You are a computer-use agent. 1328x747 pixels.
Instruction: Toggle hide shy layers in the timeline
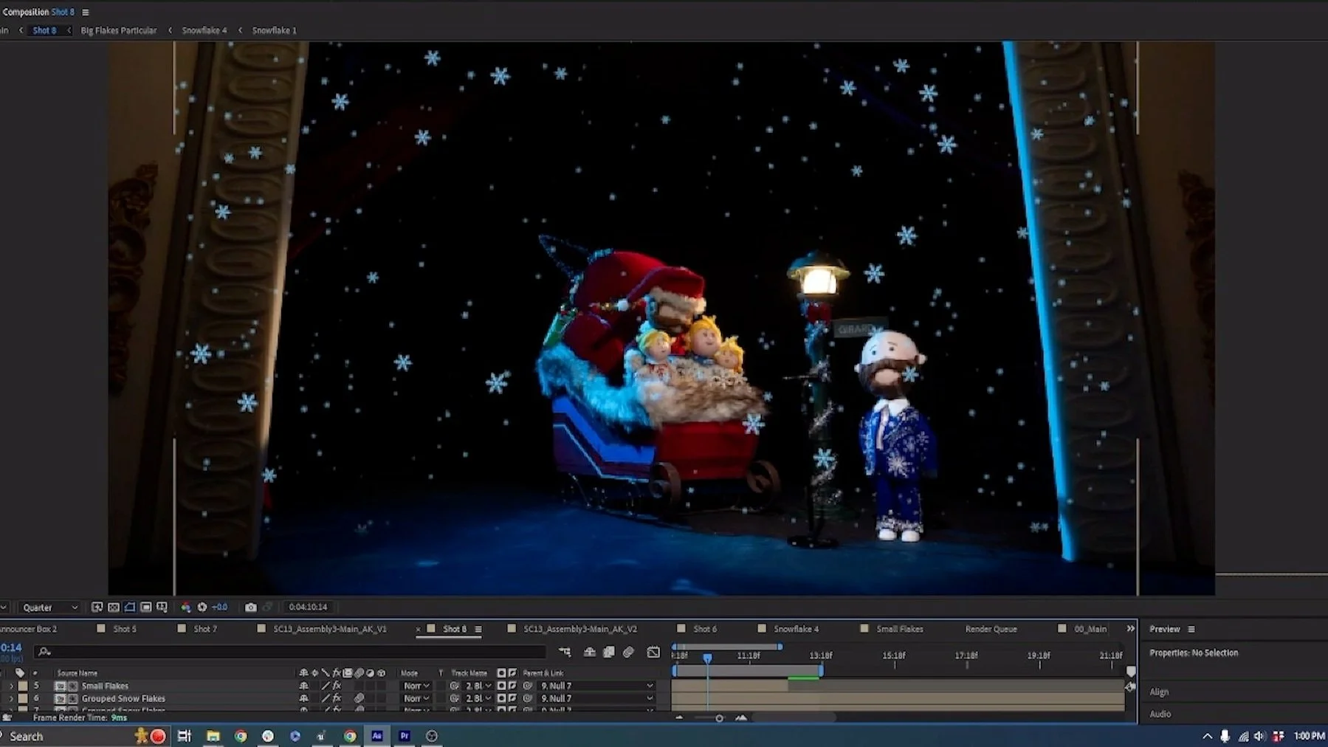point(590,652)
